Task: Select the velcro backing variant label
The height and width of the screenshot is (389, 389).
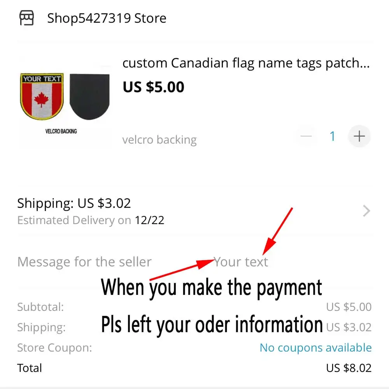Action: [x=159, y=140]
